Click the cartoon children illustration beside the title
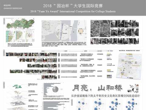Image resolution: width=146 pixels, height=110 pixels. click(133, 88)
